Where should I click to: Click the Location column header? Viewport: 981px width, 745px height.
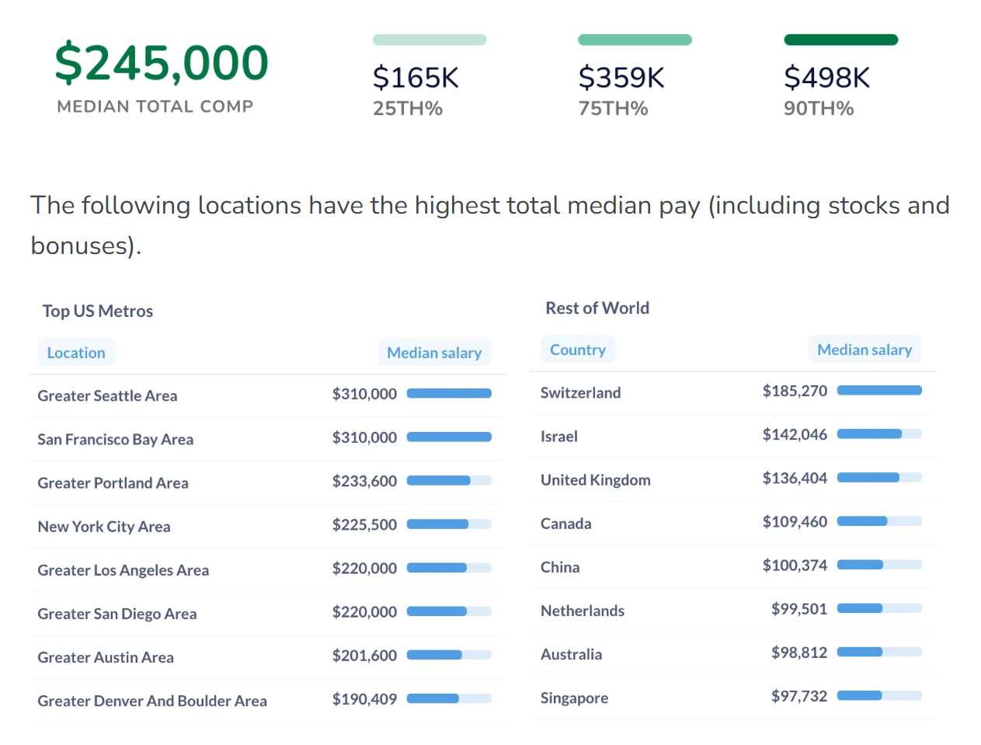(x=75, y=353)
